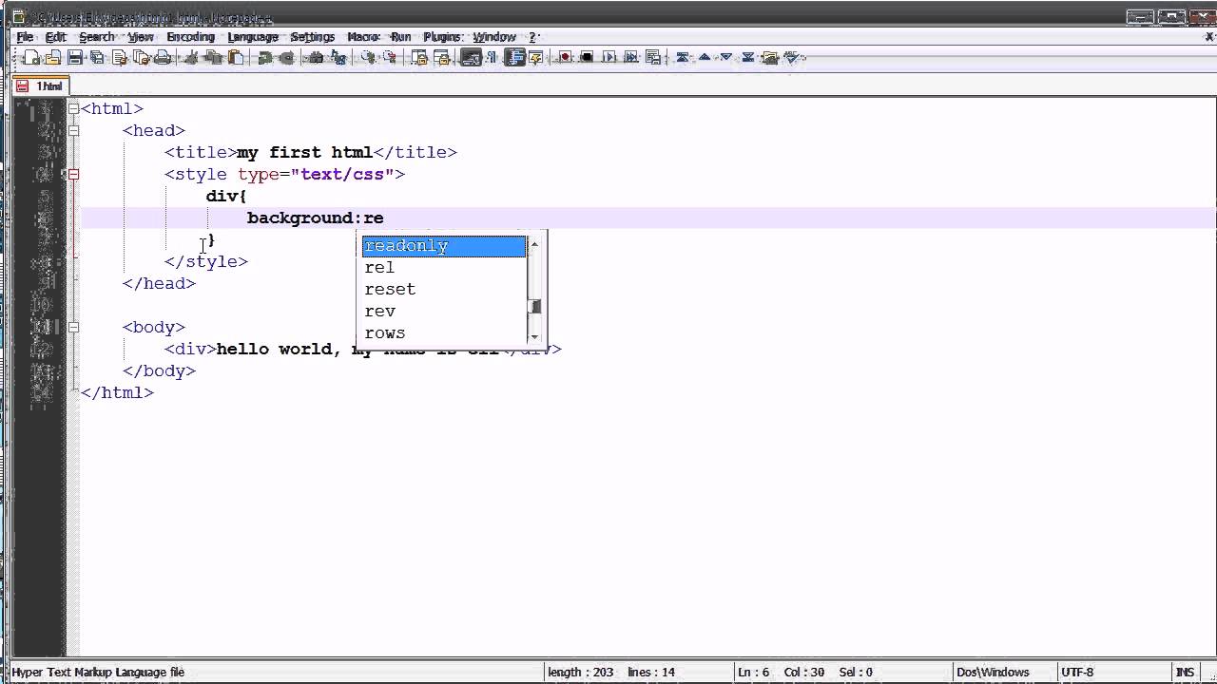The height and width of the screenshot is (684, 1217).
Task: Toggle the show all characters pilcrow button
Action: 492,58
